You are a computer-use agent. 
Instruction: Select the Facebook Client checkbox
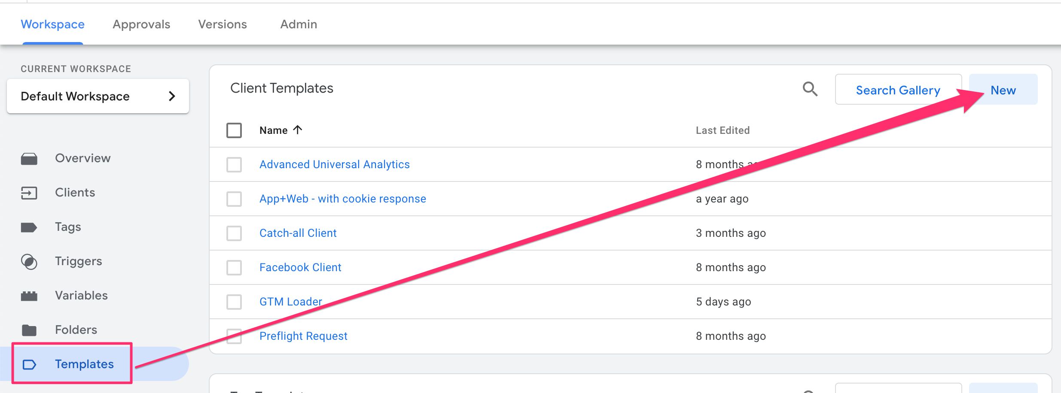tap(234, 268)
